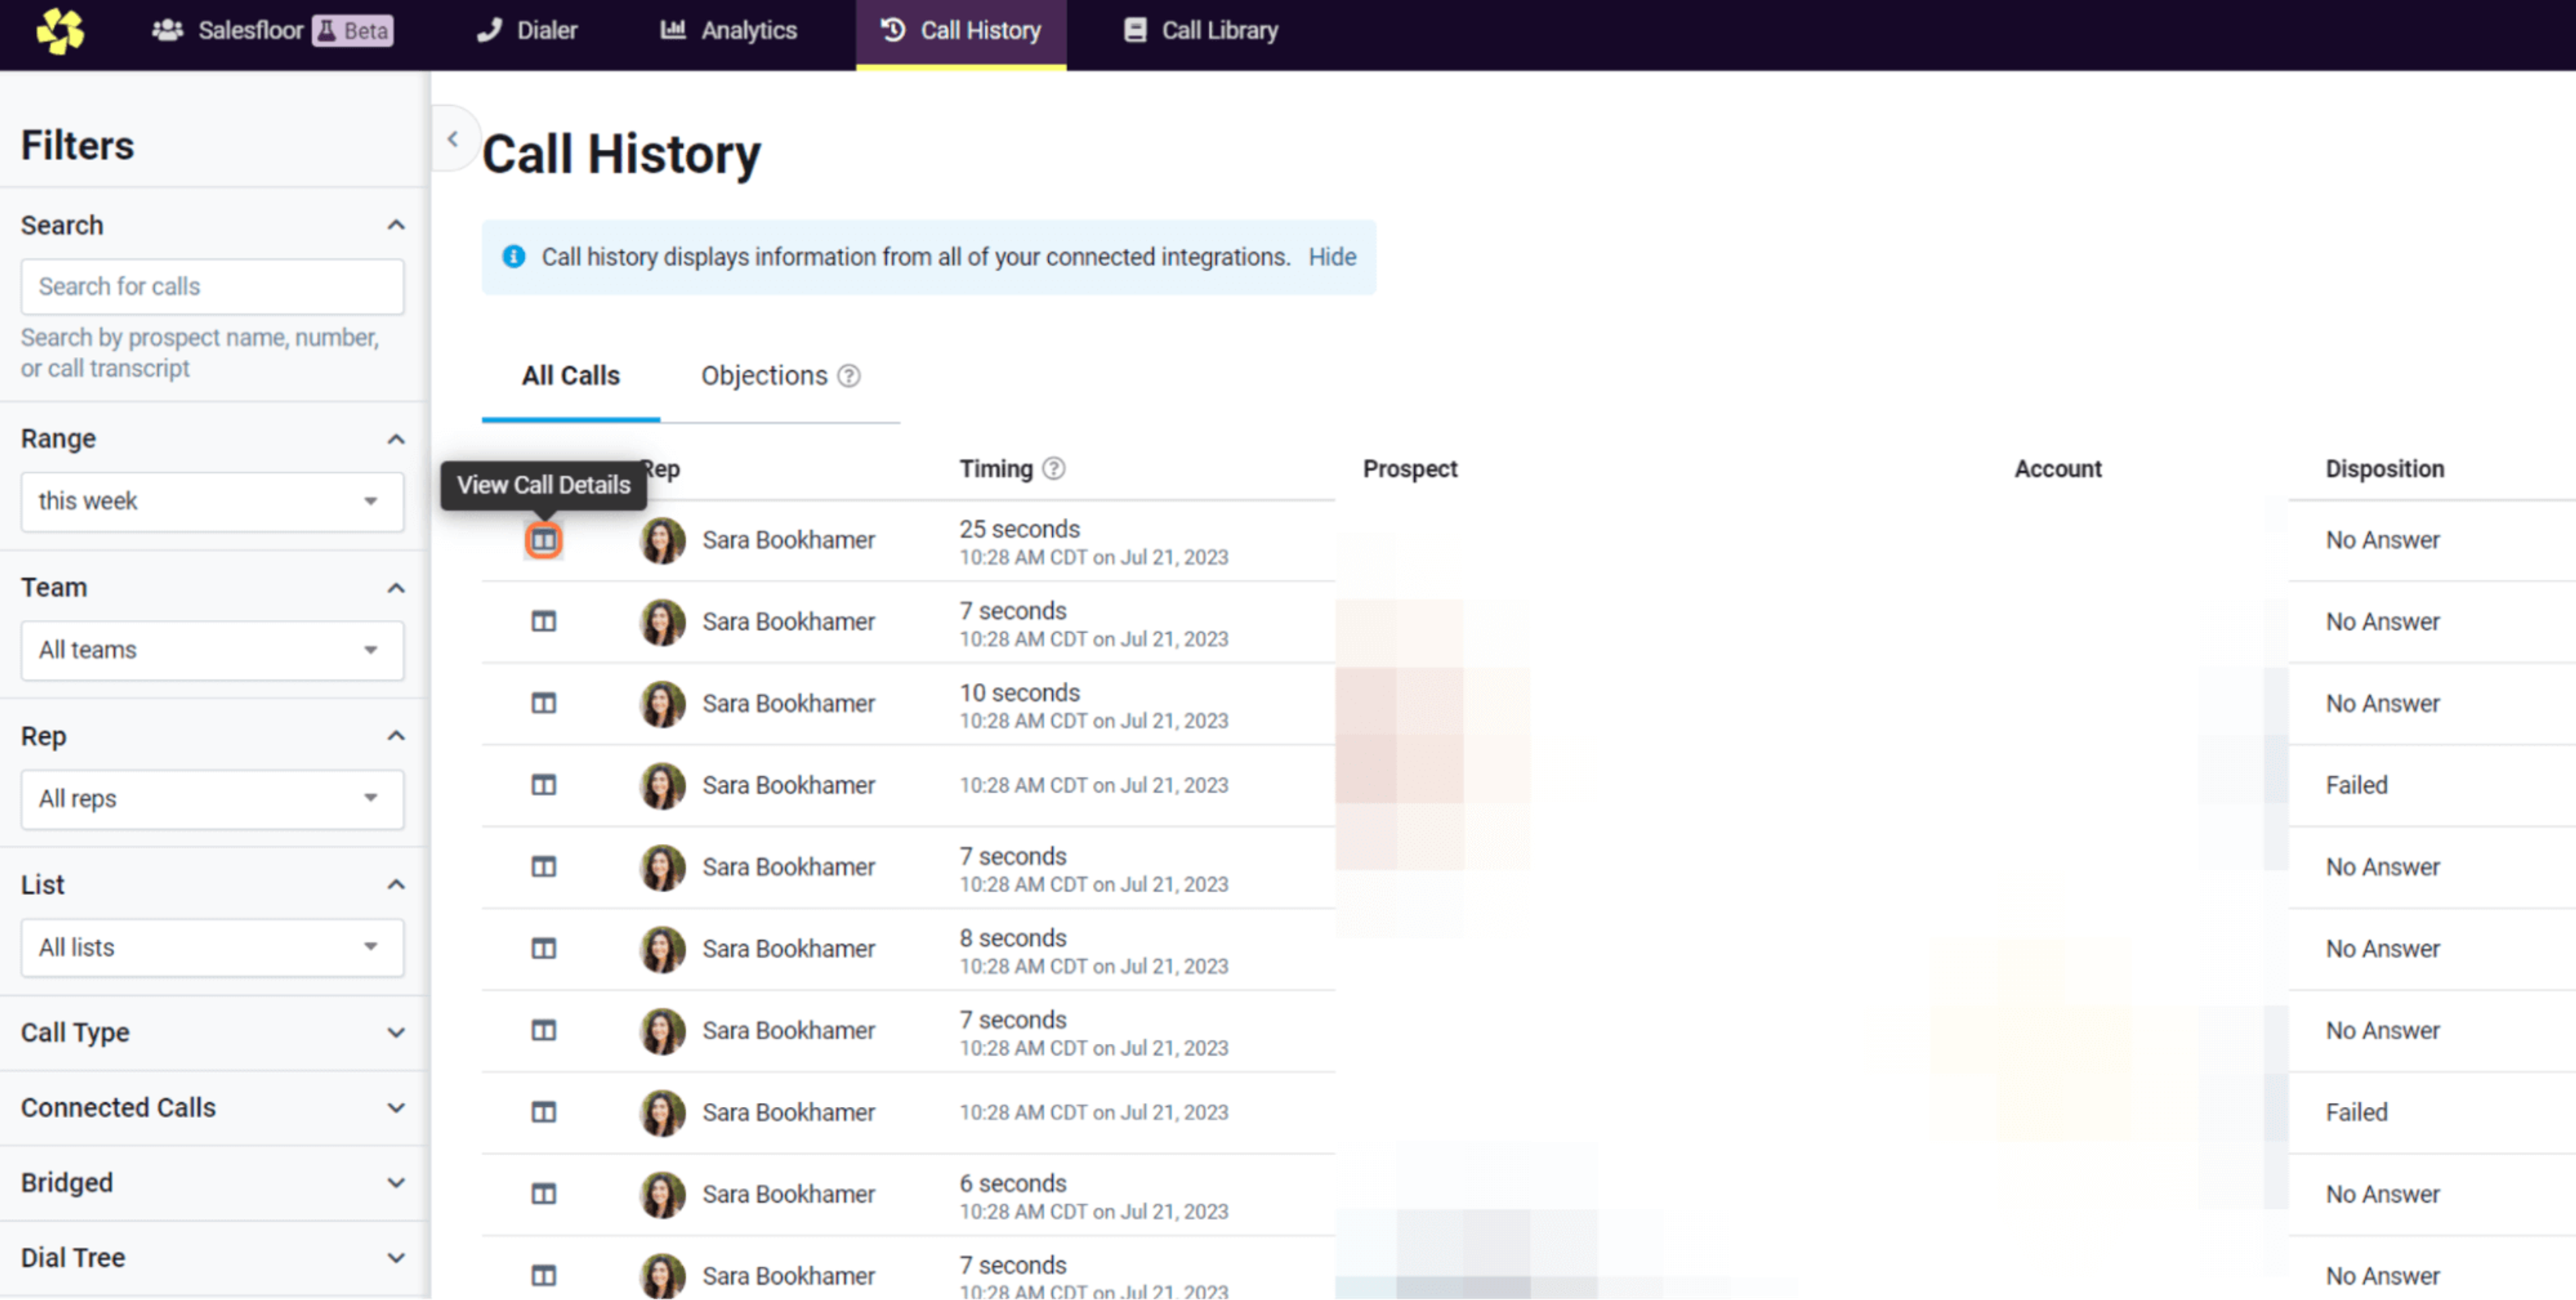Click the highlighted View Call Details icon
The height and width of the screenshot is (1300, 2576).
coord(543,540)
